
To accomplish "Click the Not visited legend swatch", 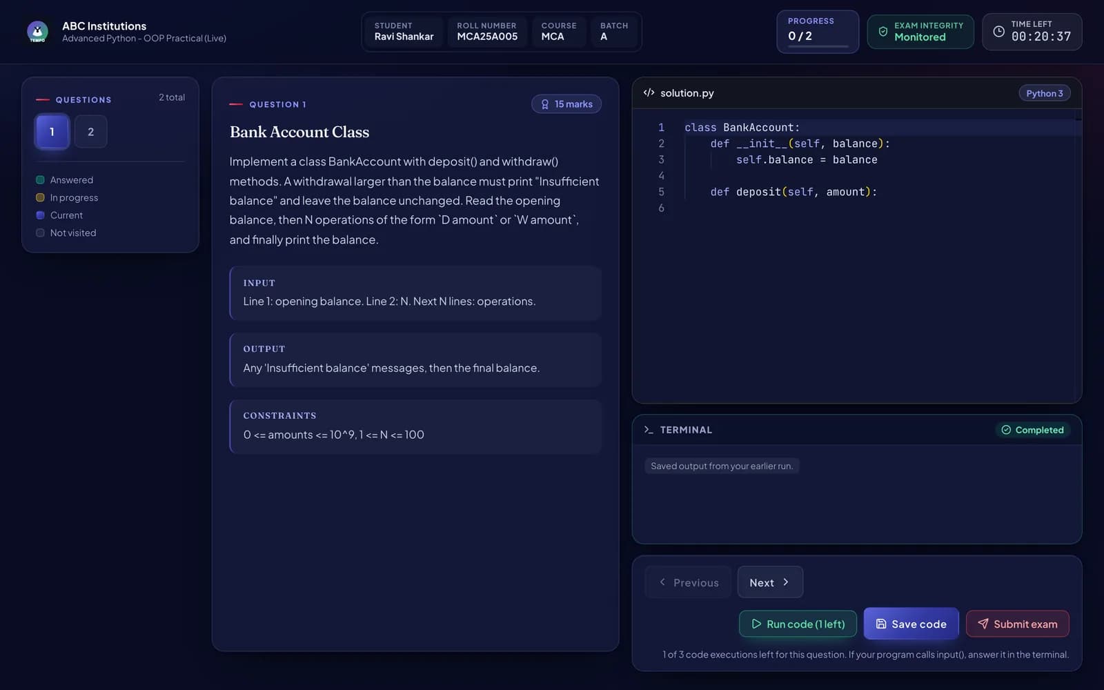I will (40, 233).
